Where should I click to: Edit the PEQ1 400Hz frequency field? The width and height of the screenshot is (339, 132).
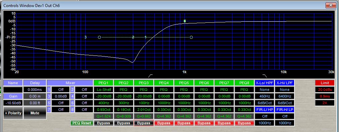click(103, 103)
